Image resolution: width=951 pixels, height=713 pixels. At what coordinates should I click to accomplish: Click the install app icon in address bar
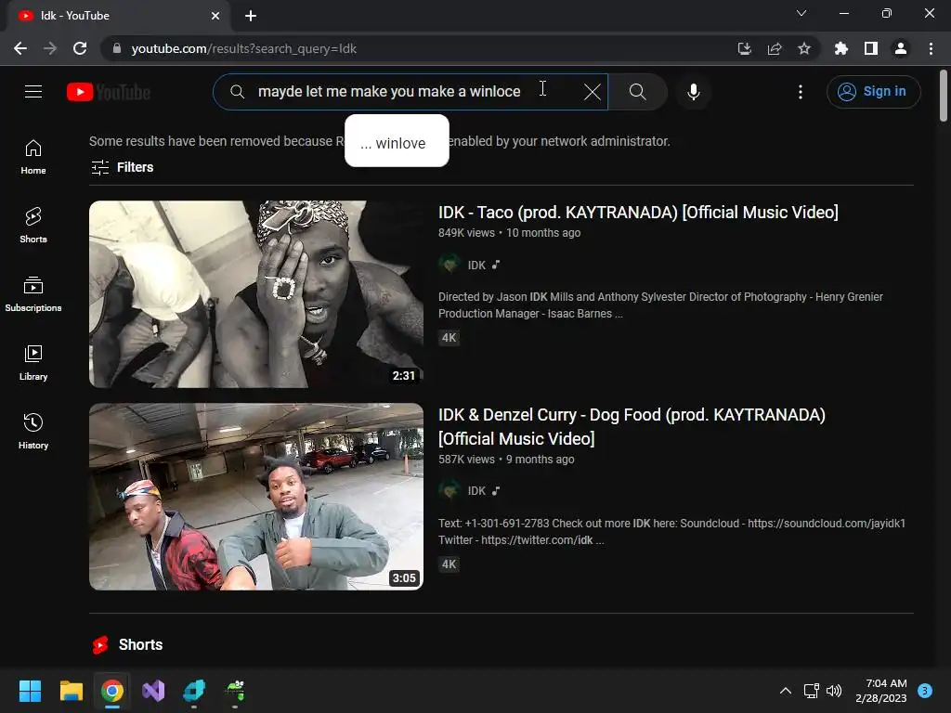[x=744, y=48]
